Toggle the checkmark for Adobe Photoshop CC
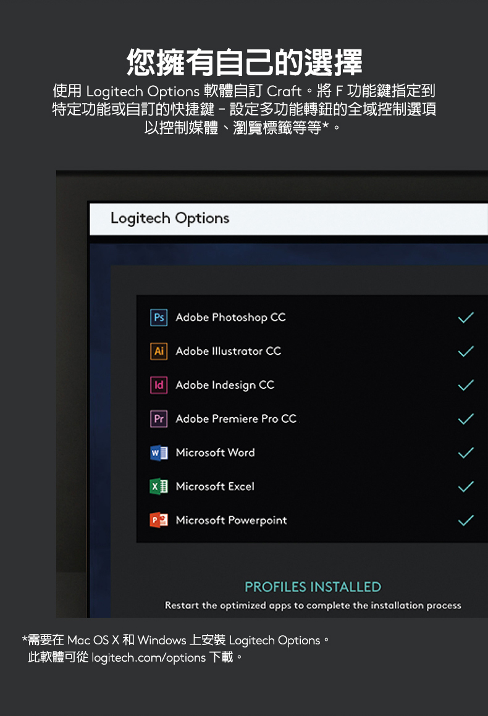This screenshot has width=488, height=716. pyautogui.click(x=466, y=317)
